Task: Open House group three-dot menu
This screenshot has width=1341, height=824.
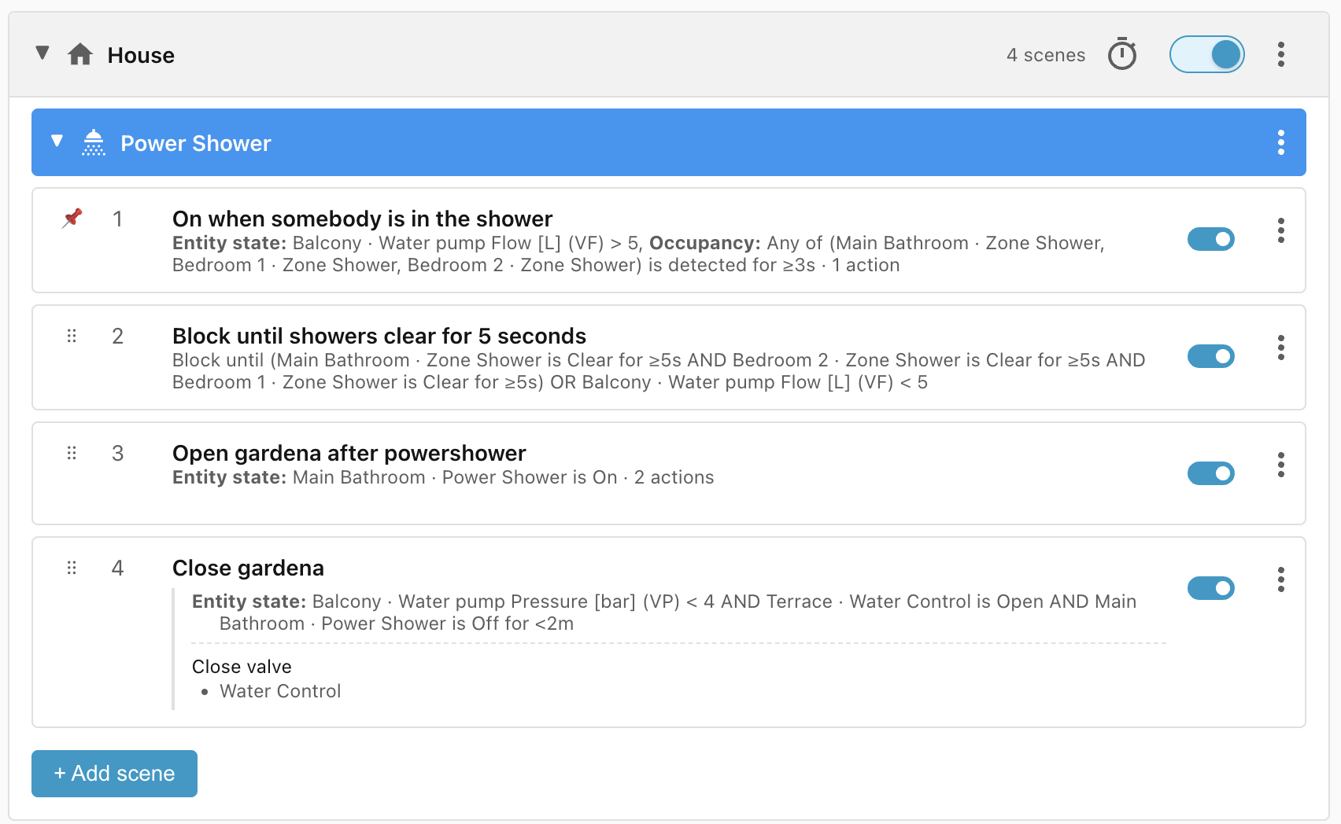Action: (1281, 54)
